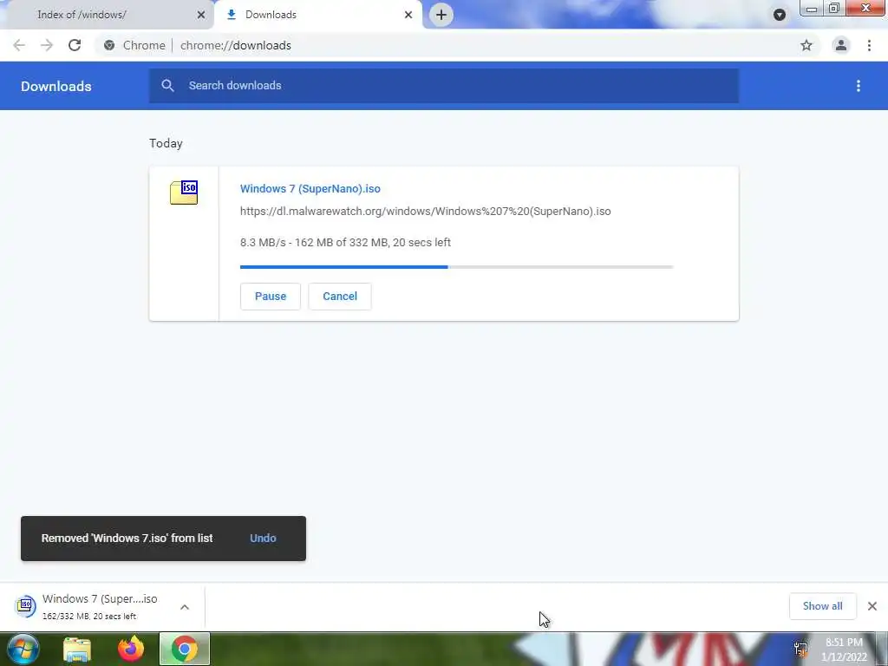The width and height of the screenshot is (888, 666).
Task: Open a new tab with plus button
Action: pos(441,15)
